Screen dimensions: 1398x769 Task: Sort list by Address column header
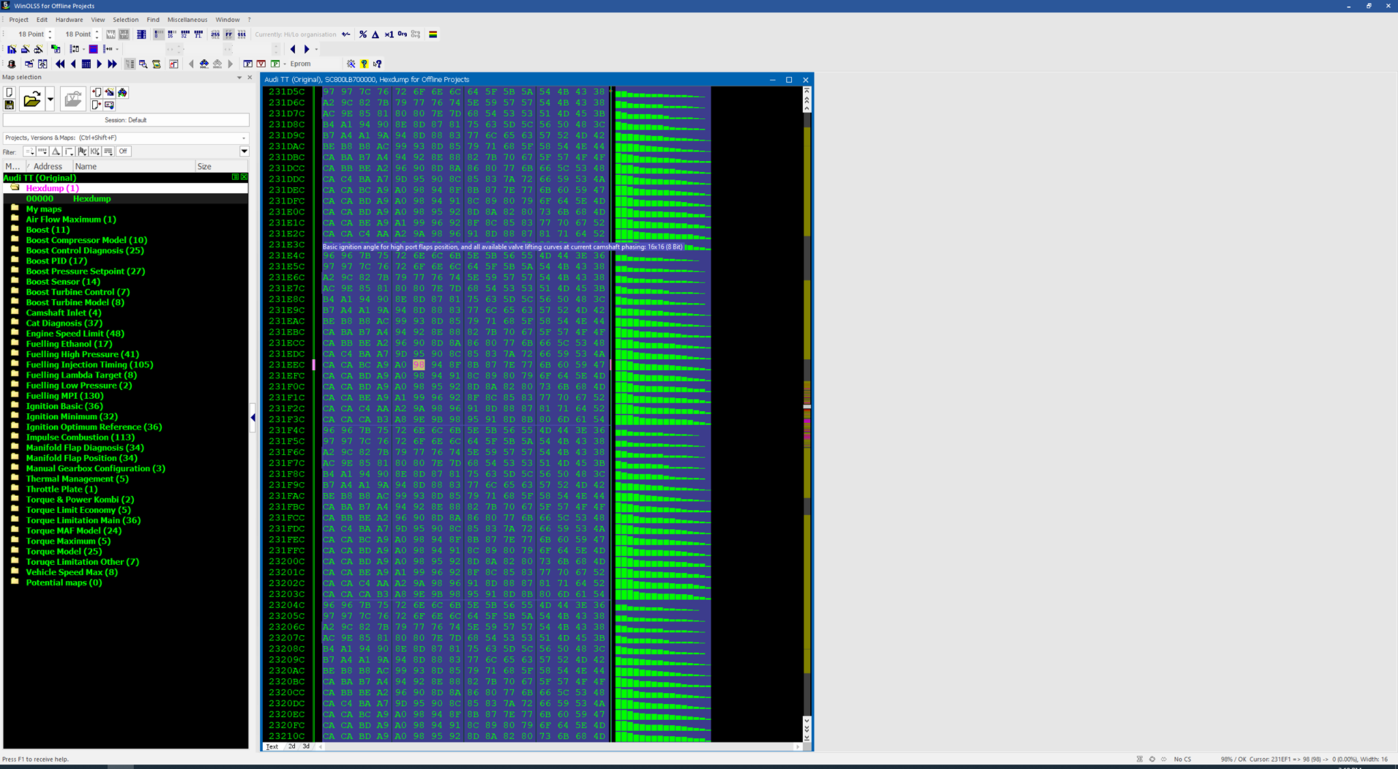click(x=51, y=166)
